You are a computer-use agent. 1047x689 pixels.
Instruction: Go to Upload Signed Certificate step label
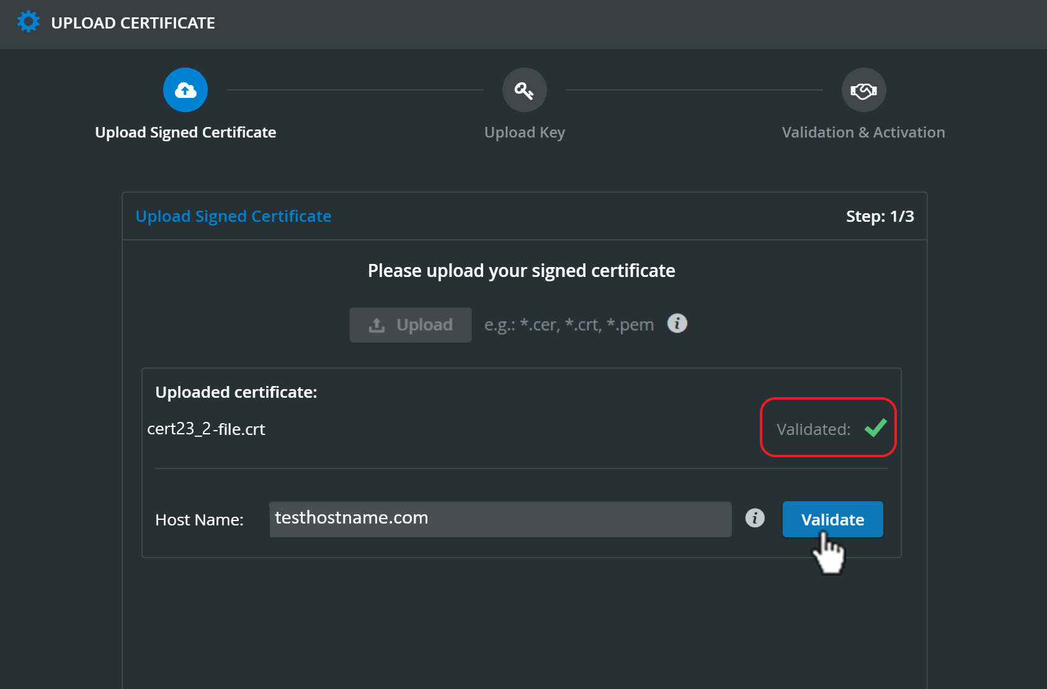point(185,133)
